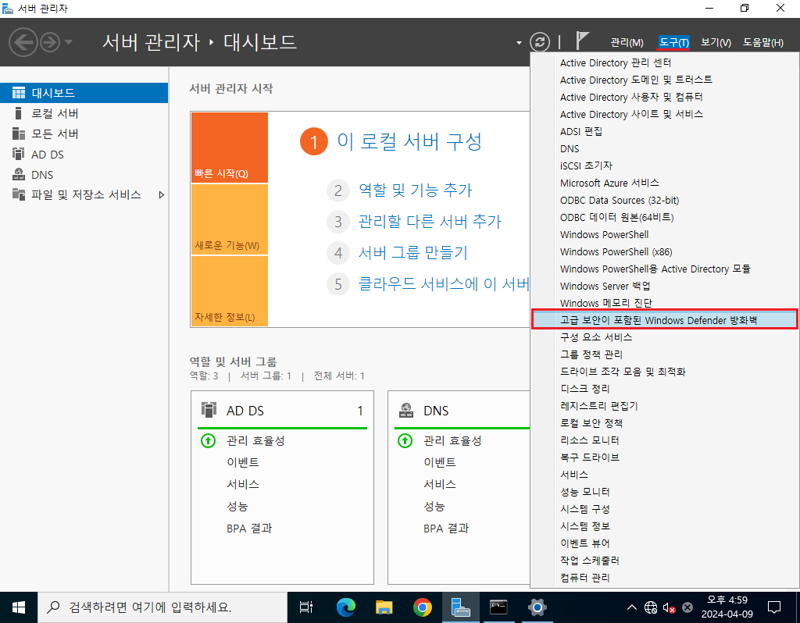Open the 보기(V) menu

(716, 42)
